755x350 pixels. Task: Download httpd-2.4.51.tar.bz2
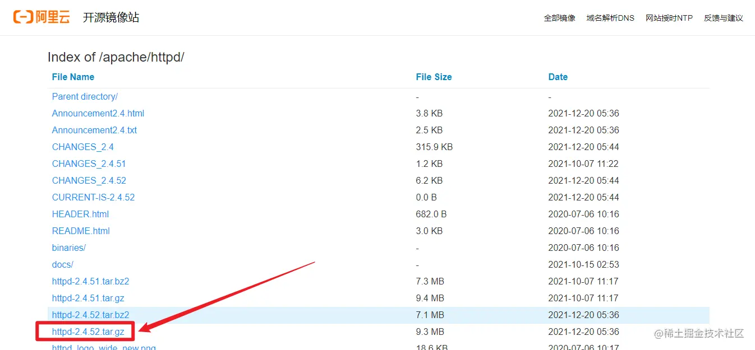click(x=90, y=281)
